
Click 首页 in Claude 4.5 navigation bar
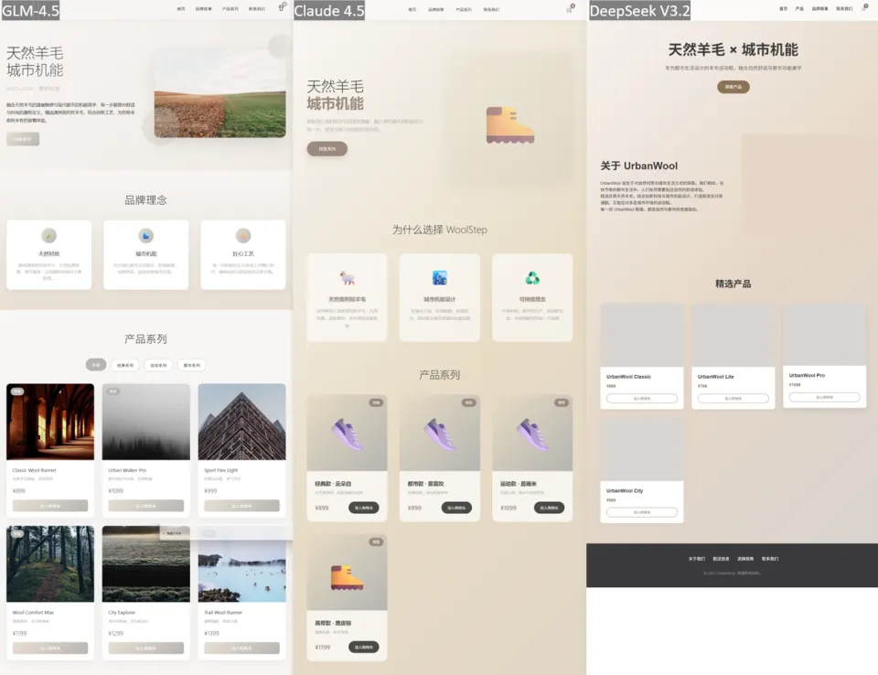pos(412,9)
